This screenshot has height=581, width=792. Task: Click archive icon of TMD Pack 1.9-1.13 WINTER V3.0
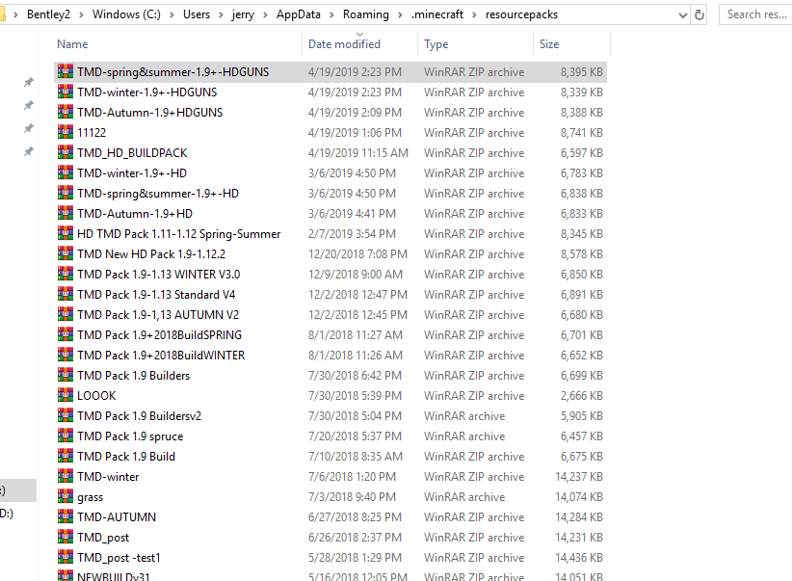[x=66, y=274]
